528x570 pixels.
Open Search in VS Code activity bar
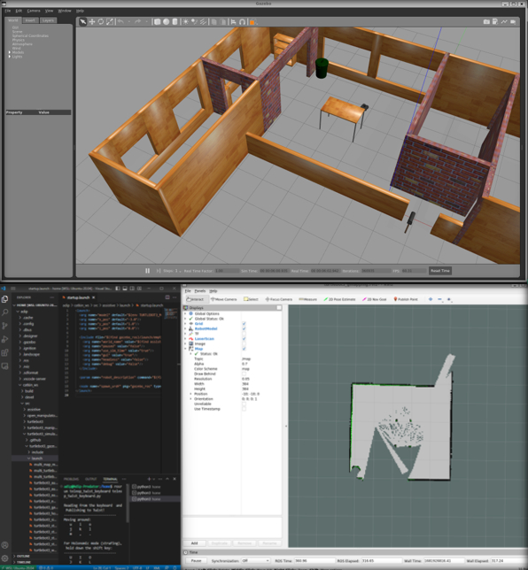pos(5,312)
